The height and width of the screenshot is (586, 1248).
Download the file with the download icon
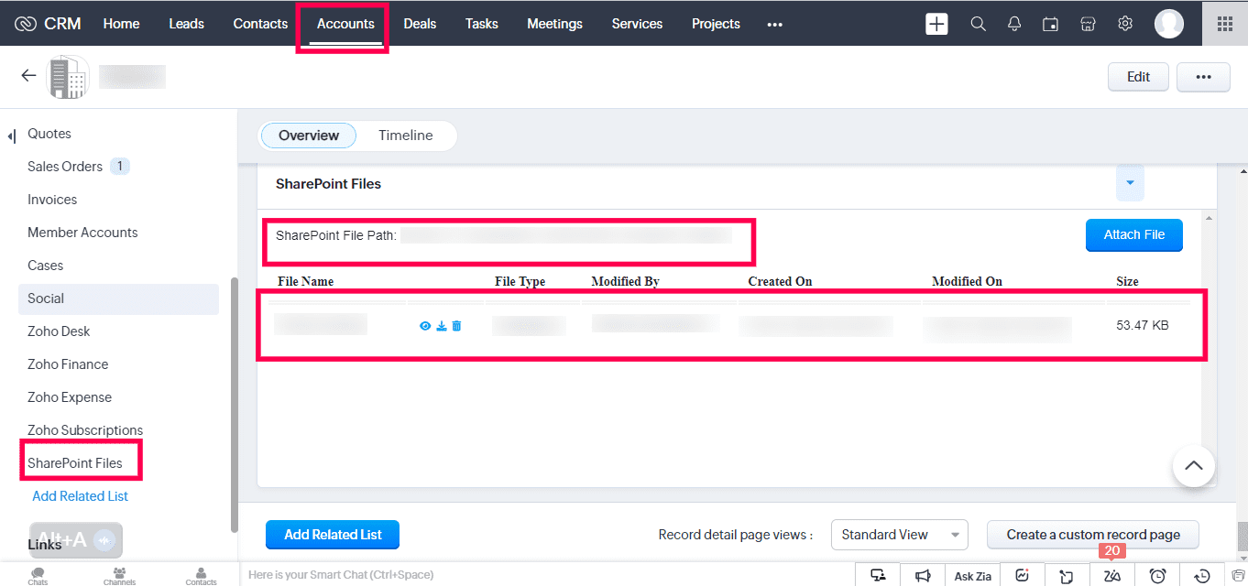click(441, 326)
